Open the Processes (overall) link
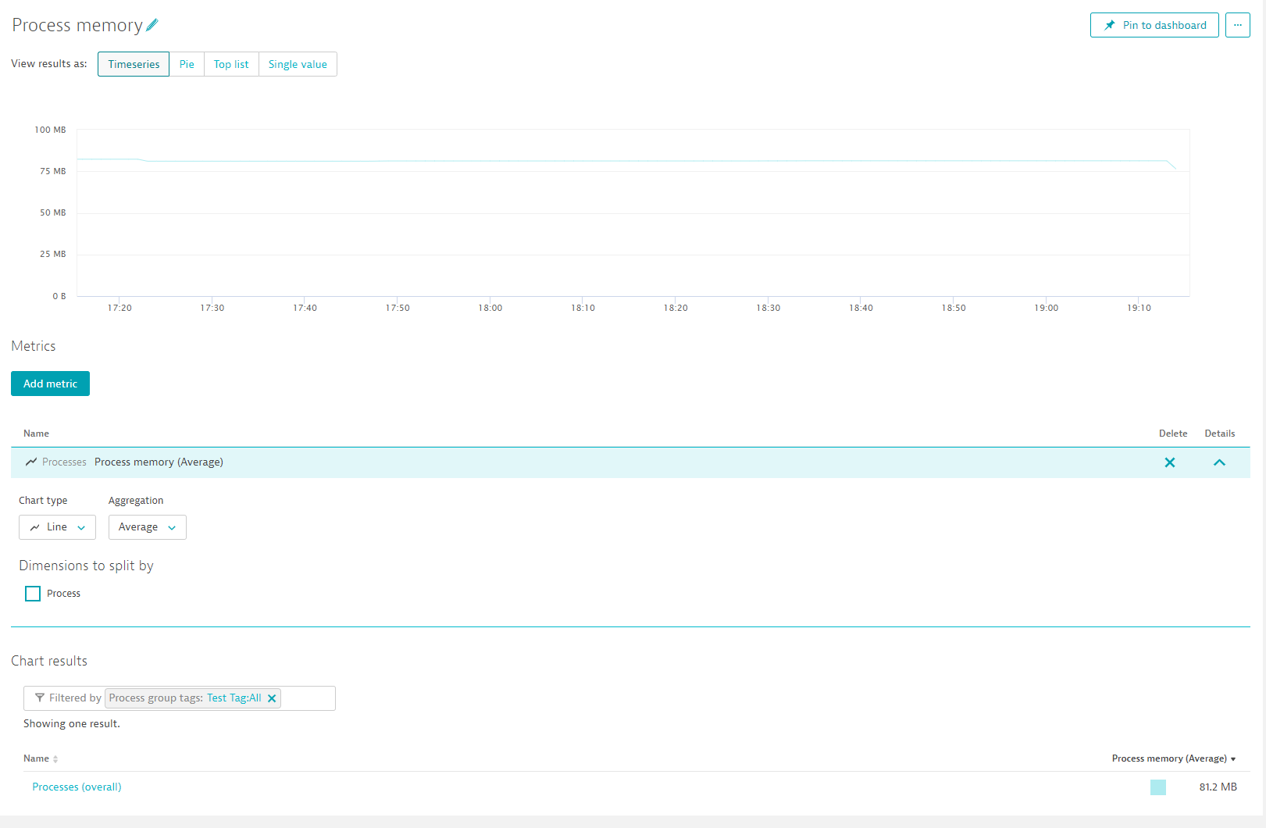This screenshot has height=828, width=1266. coord(77,787)
